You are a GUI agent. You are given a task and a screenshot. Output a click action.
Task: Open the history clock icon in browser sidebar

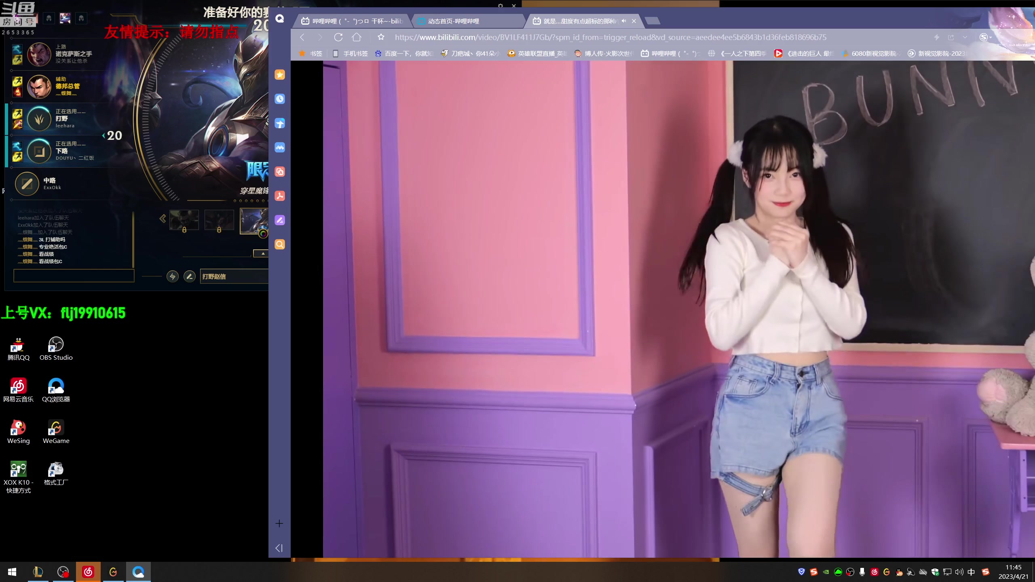click(279, 99)
